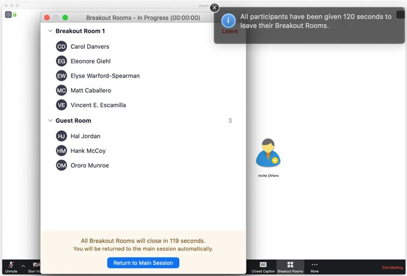Viewport: 407px width, 276px height.
Task: Click the meeting info icon at top left
Action: point(8,15)
